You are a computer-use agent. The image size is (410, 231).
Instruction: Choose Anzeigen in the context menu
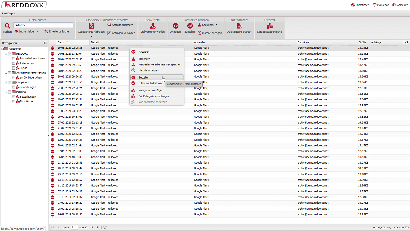157,52
